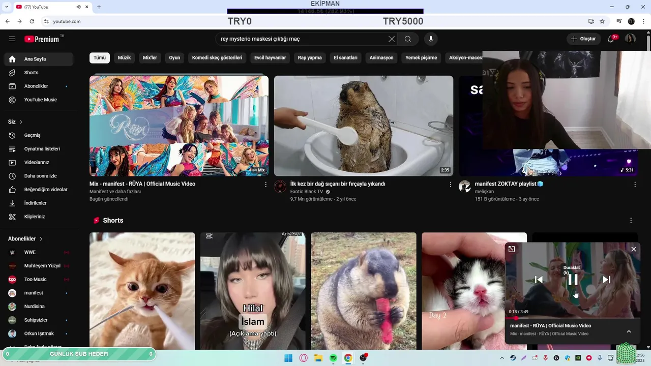Open more options for RÜYA mix

(x=265, y=185)
